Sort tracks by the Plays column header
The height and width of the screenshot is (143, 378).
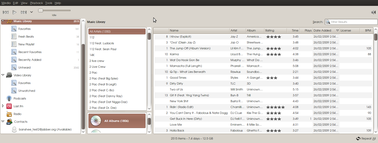pos(306,30)
